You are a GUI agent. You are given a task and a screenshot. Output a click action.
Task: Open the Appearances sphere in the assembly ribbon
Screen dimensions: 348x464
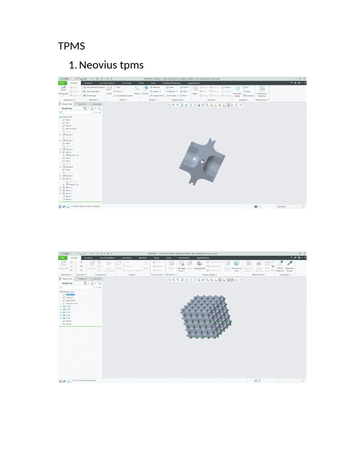click(x=200, y=265)
